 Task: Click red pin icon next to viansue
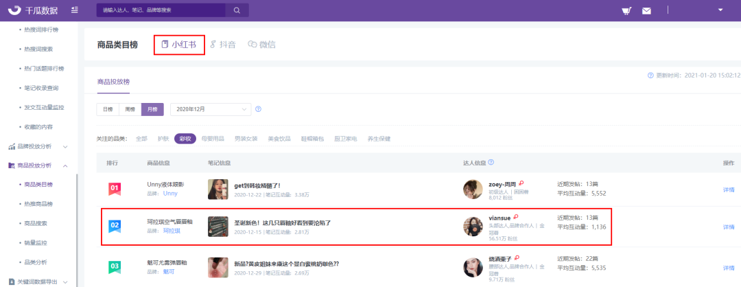[515, 218]
